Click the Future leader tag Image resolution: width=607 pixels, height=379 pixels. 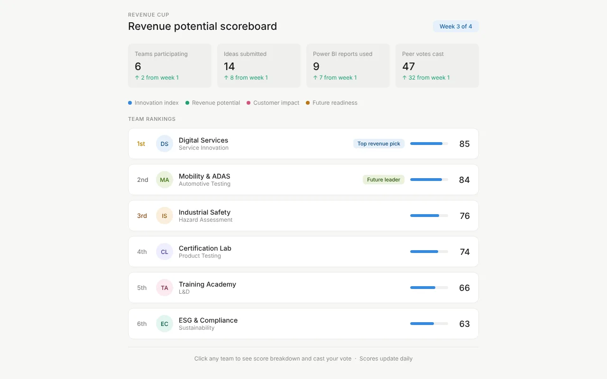pyautogui.click(x=384, y=180)
